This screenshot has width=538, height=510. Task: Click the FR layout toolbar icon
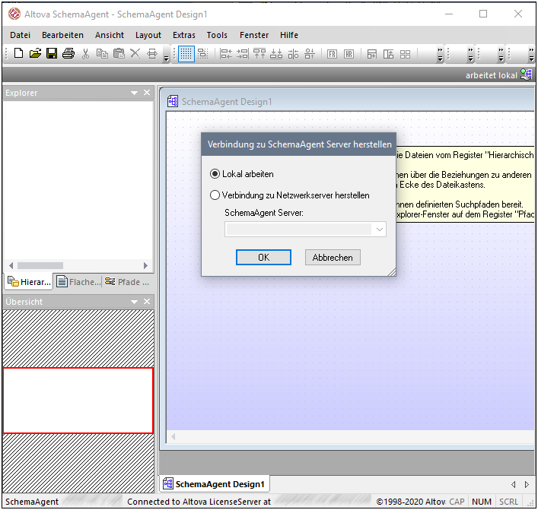(332, 54)
